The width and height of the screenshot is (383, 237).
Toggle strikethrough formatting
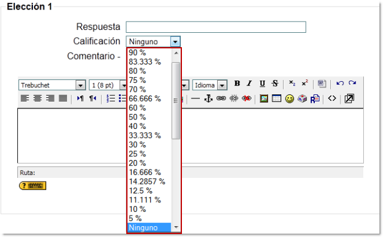tap(275, 84)
